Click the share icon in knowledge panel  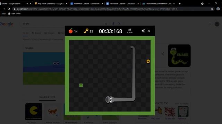tap(163, 54)
